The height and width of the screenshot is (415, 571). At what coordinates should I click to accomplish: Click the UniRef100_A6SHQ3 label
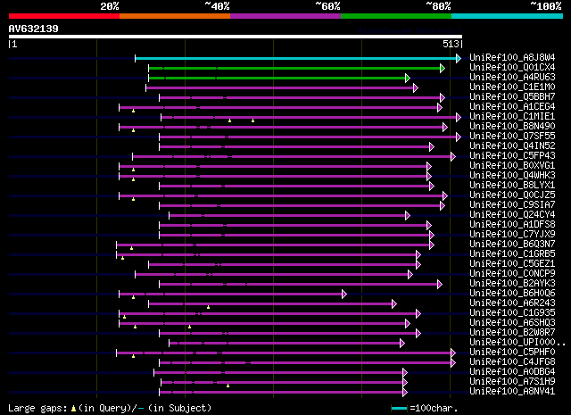pos(512,323)
